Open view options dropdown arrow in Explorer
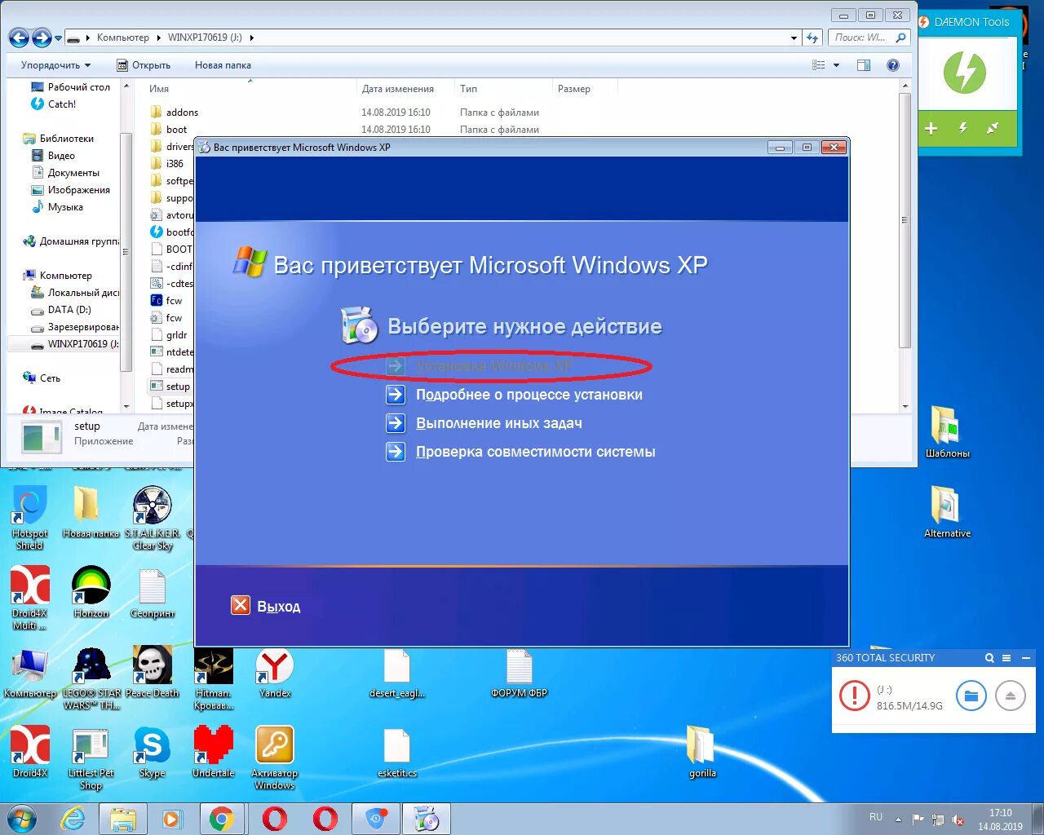This screenshot has height=835, width=1044. 836,65
